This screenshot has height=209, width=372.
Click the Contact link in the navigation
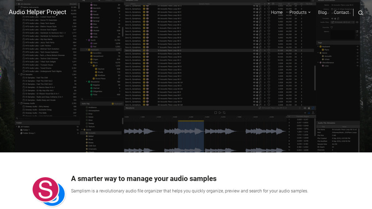tap(341, 12)
